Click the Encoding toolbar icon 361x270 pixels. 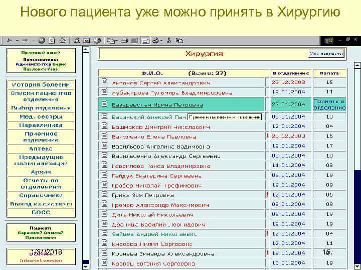[x=155, y=40]
